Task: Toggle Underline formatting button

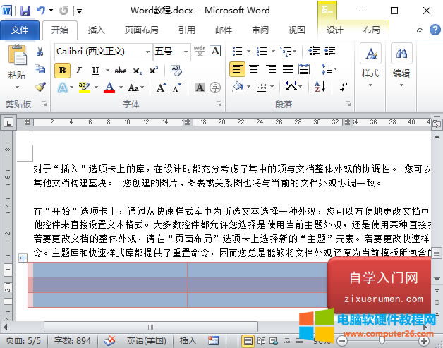Action: coord(95,71)
